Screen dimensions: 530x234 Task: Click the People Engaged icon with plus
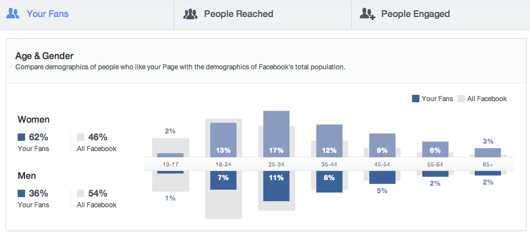tap(368, 14)
